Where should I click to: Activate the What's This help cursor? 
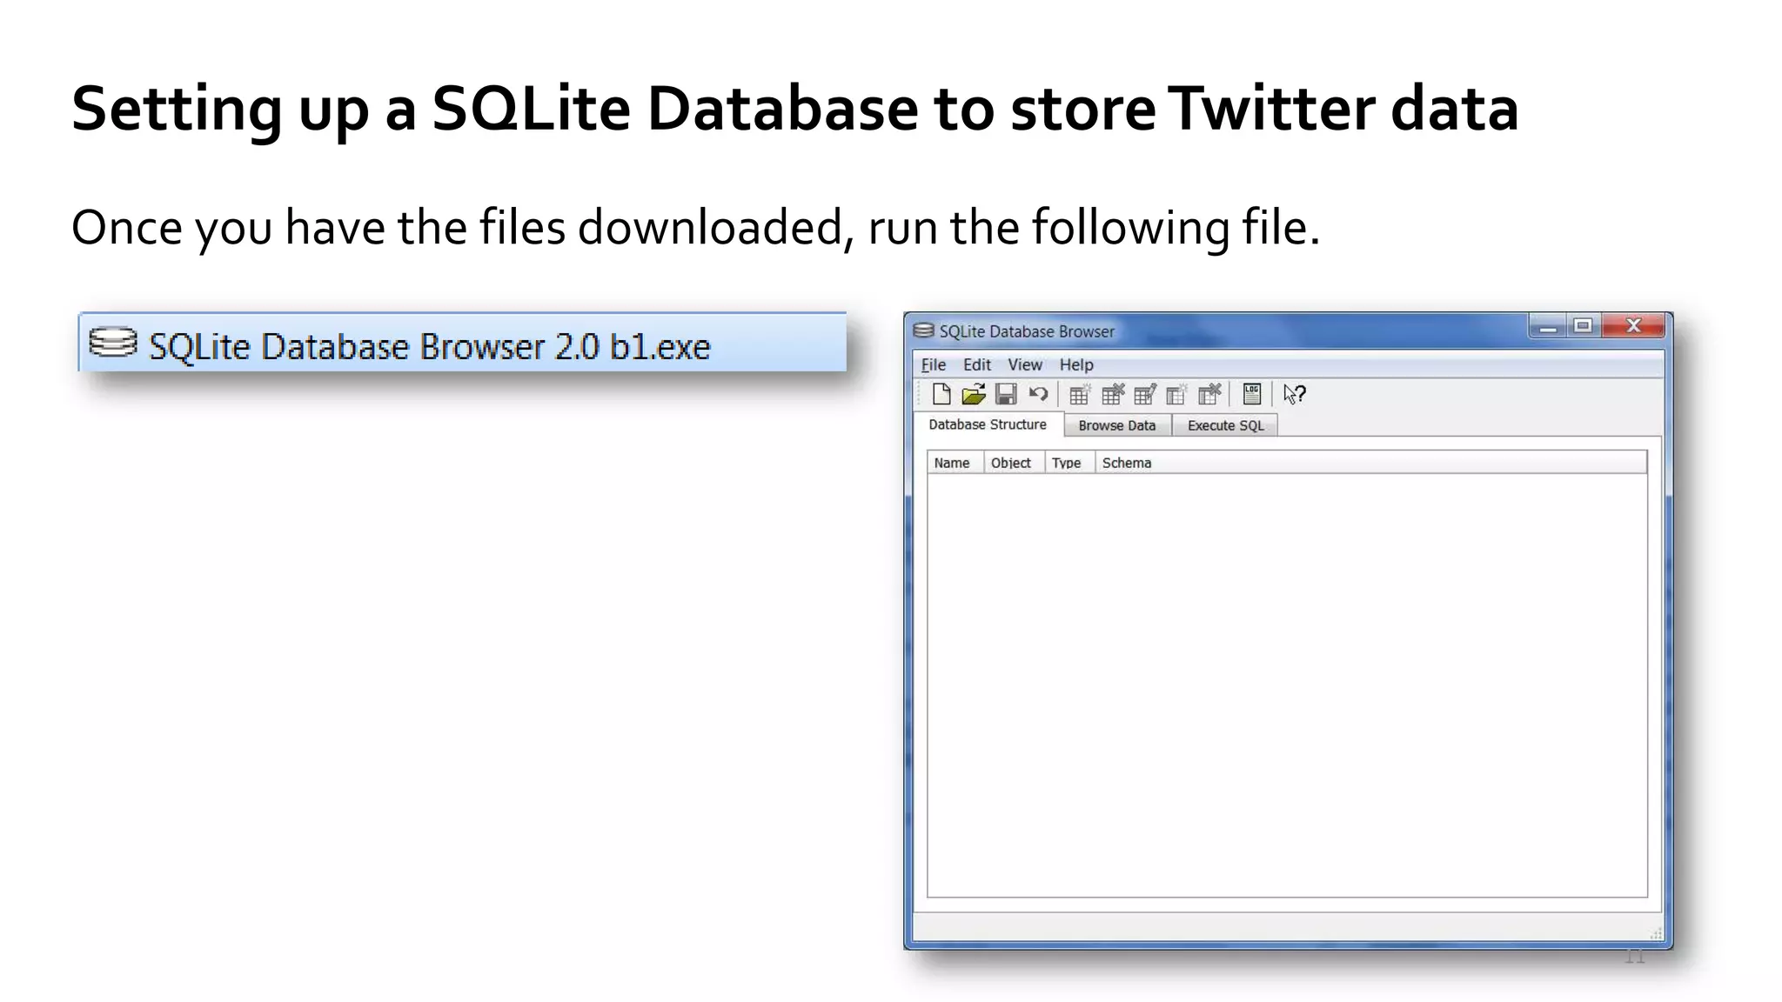coord(1295,395)
